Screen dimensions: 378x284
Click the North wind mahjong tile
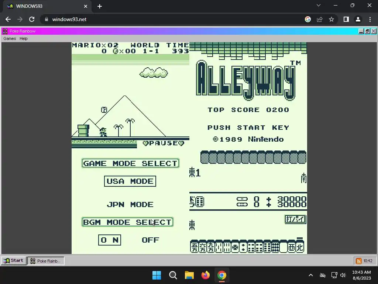point(300,247)
